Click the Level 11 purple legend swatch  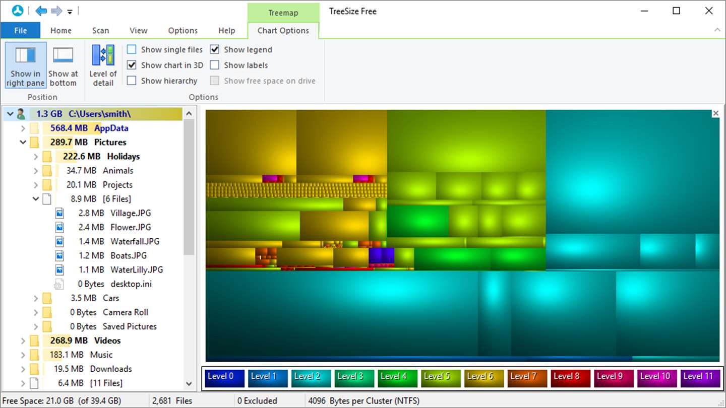[x=701, y=378]
